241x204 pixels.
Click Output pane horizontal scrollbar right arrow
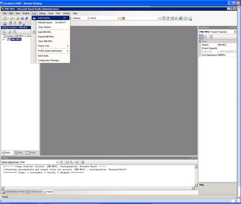click(193, 188)
